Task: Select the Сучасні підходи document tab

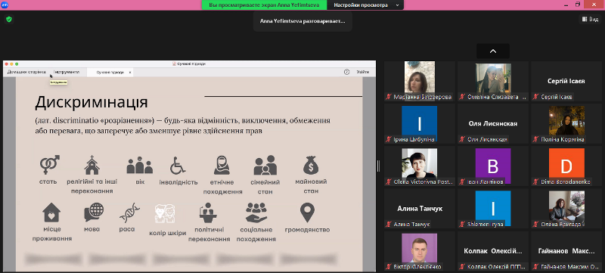Action: (x=110, y=72)
